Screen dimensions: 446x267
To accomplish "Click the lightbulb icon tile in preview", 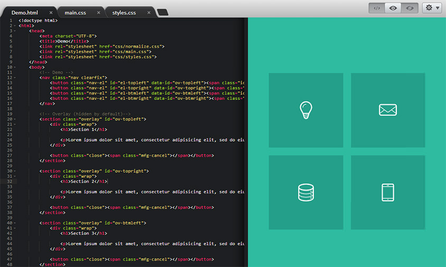I will click(306, 110).
